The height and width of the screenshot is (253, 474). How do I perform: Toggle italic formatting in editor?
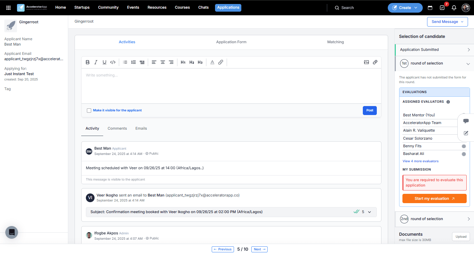point(96,62)
